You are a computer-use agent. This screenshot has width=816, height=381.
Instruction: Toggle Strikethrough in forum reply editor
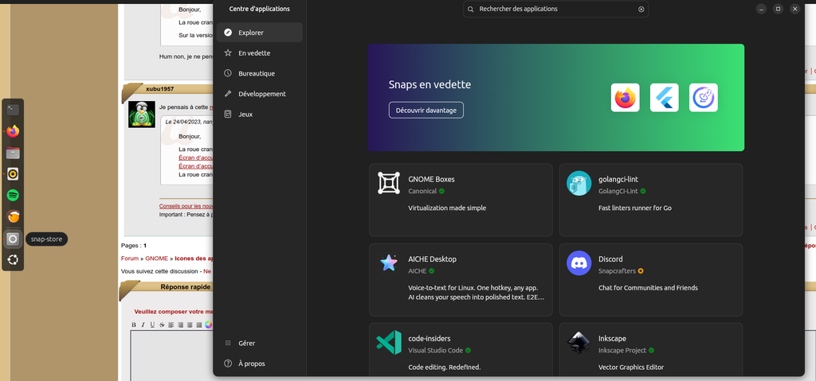(162, 325)
